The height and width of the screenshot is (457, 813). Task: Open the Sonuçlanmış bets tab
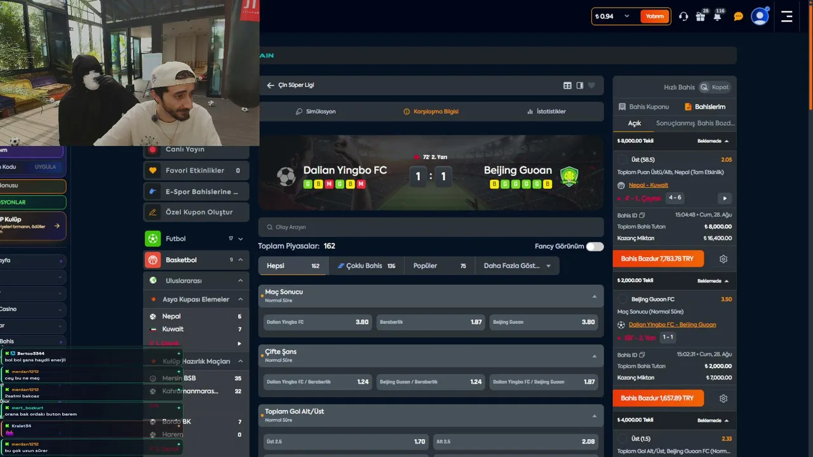click(675, 123)
